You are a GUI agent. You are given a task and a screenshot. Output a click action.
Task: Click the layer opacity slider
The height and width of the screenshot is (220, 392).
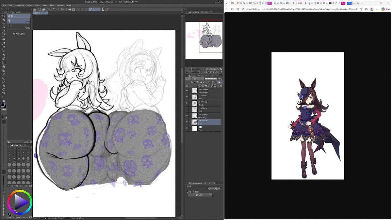click(x=211, y=79)
